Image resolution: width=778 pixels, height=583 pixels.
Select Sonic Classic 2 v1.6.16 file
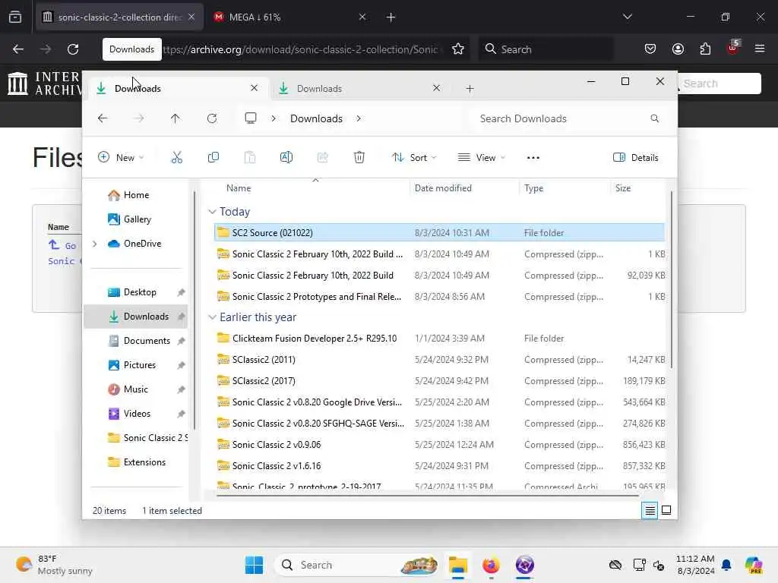(x=439, y=466)
